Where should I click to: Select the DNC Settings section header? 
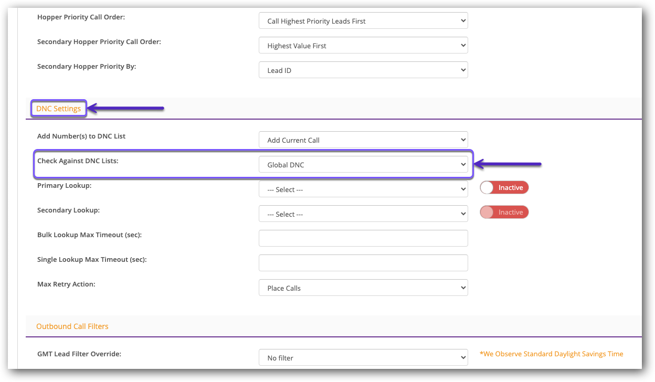point(58,109)
